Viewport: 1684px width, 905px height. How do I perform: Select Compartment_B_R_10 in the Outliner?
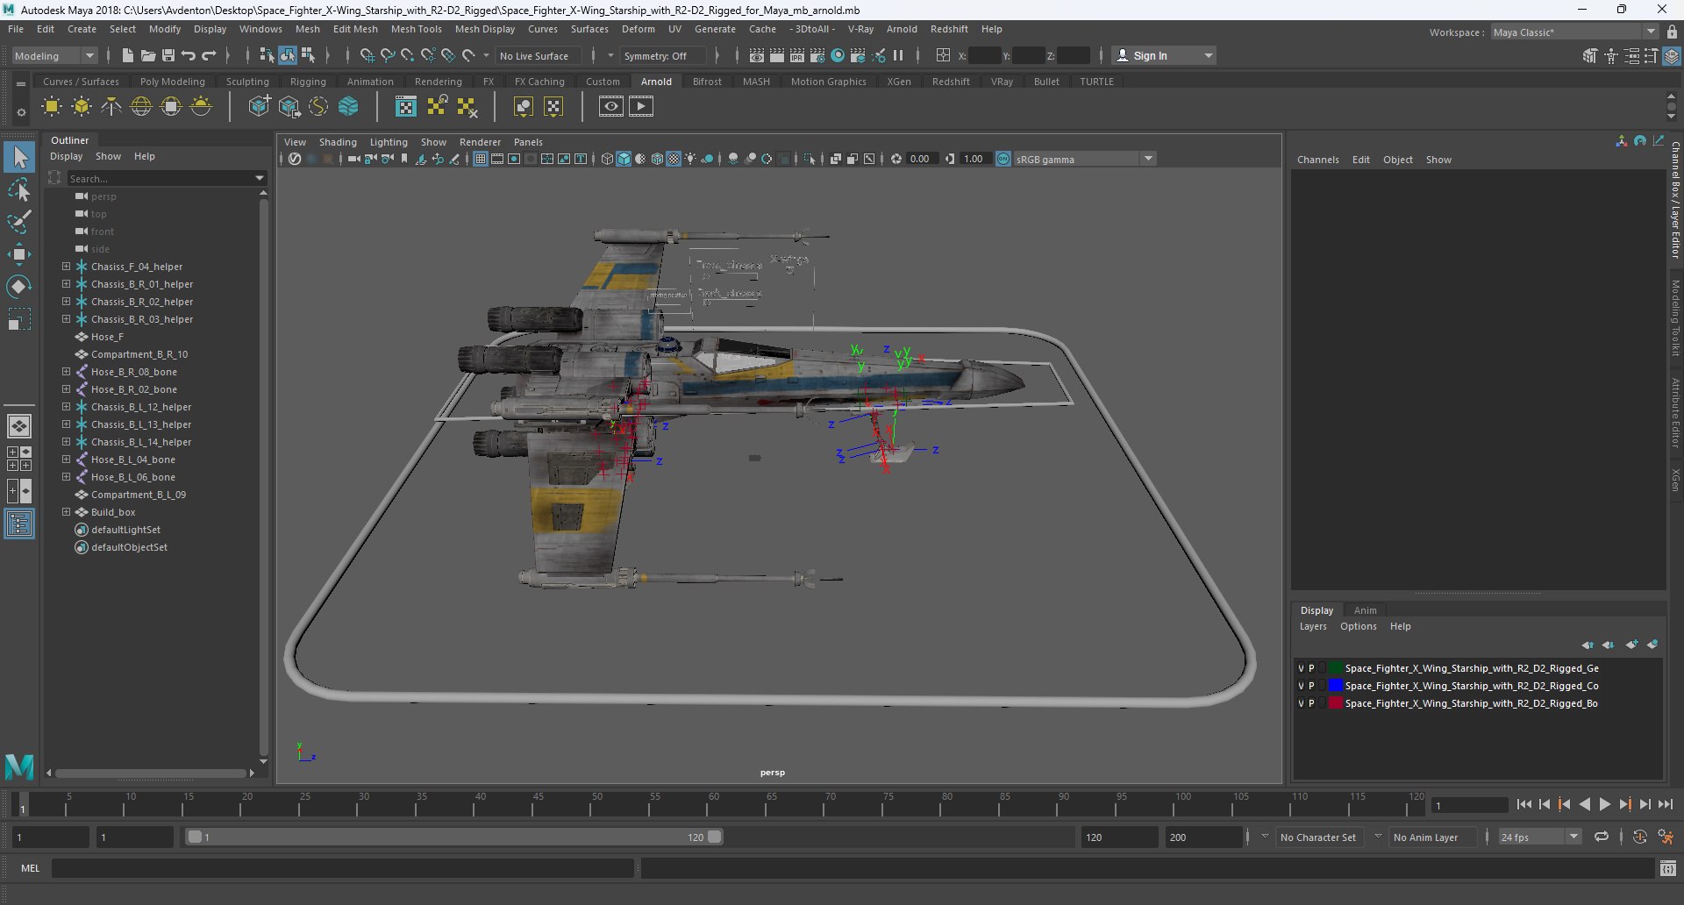coord(139,354)
